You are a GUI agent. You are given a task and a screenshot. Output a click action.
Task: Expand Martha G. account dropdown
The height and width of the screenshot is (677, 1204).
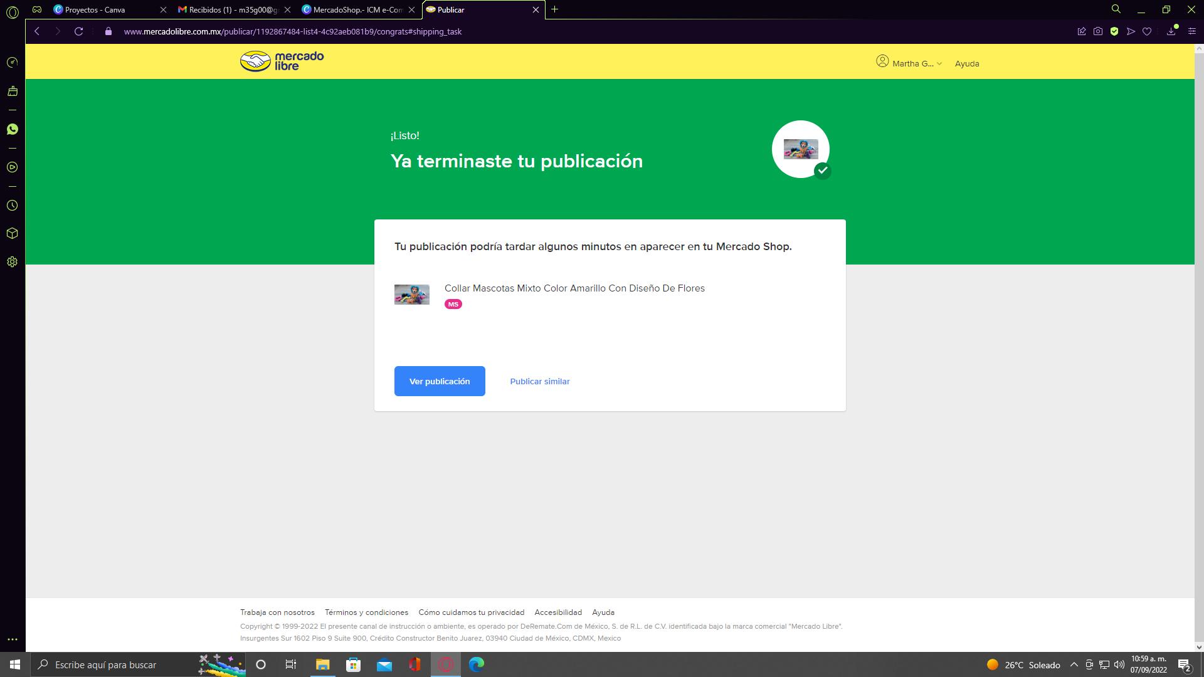coord(909,63)
